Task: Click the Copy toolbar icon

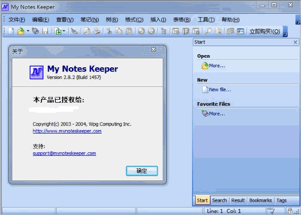Action: (119, 31)
